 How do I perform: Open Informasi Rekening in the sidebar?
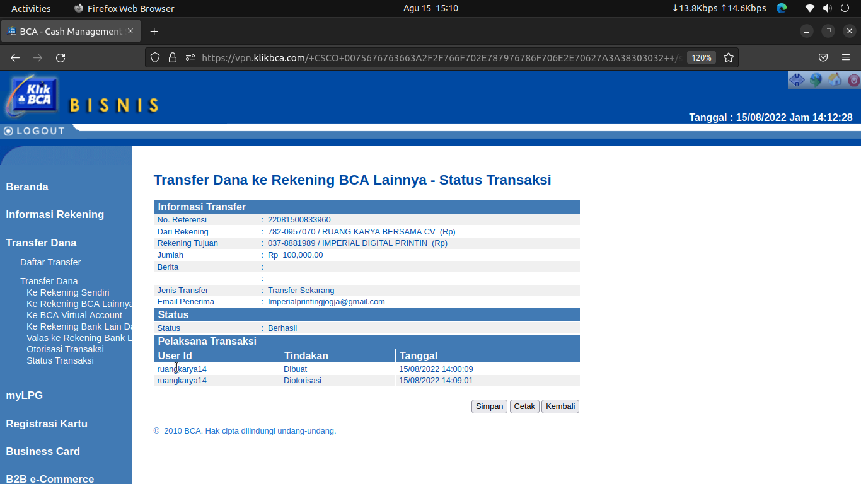pos(55,215)
